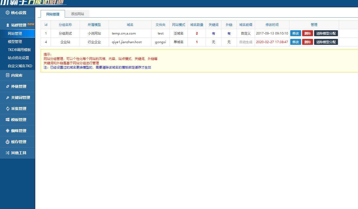
Task: Click 删除 button for 企业站 row
Action: 308,42
